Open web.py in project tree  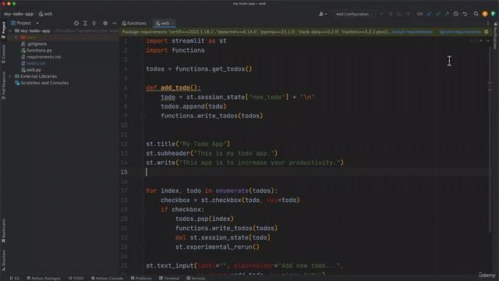[31, 69]
